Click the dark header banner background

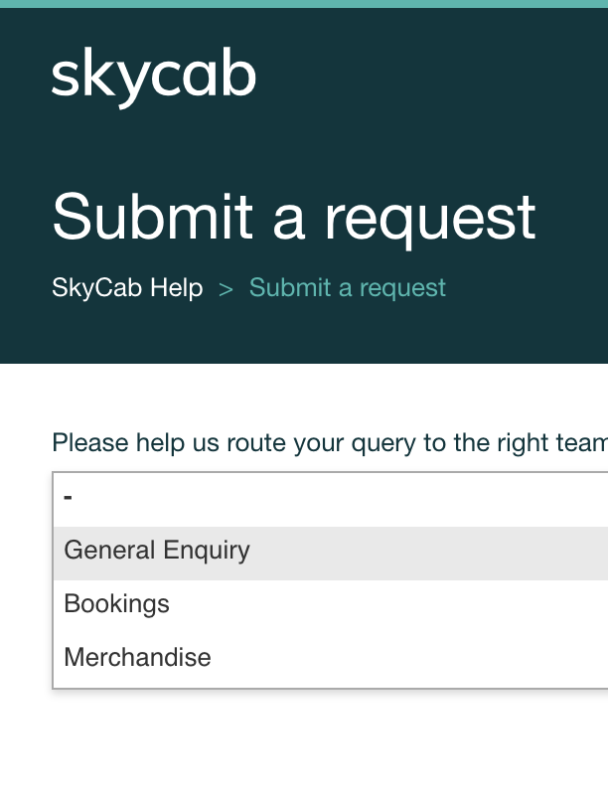(447, 119)
